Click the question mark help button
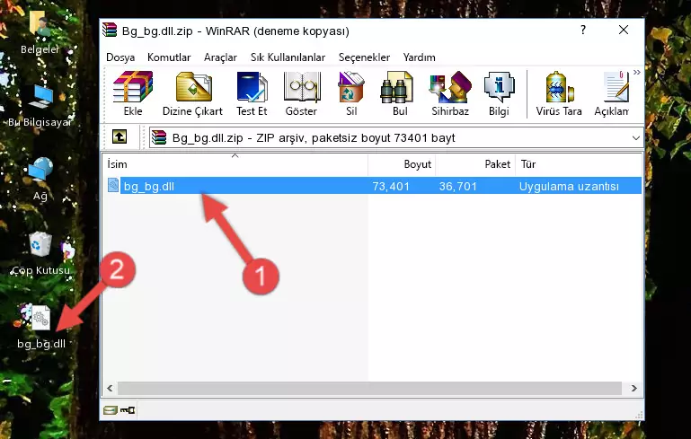Screen dimensions: 691x439 pyautogui.click(x=583, y=30)
